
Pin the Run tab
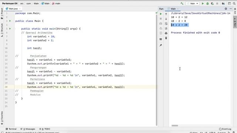coord(161,45)
